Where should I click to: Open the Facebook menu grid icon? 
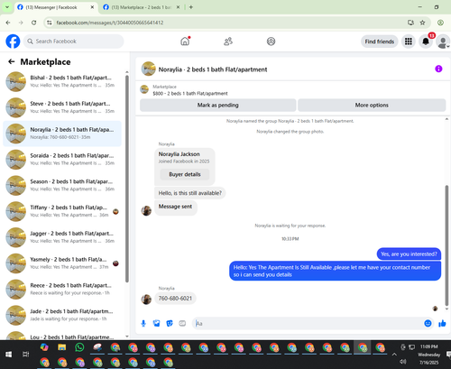[x=409, y=42]
